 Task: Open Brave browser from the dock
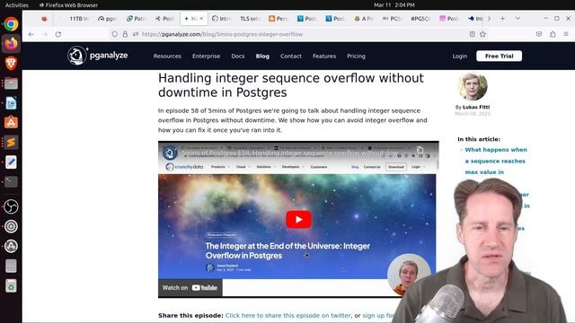pos(11,63)
